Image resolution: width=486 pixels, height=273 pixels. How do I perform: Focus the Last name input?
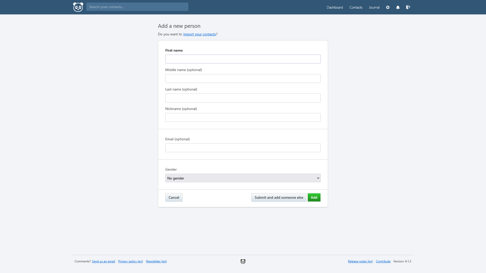point(243,98)
